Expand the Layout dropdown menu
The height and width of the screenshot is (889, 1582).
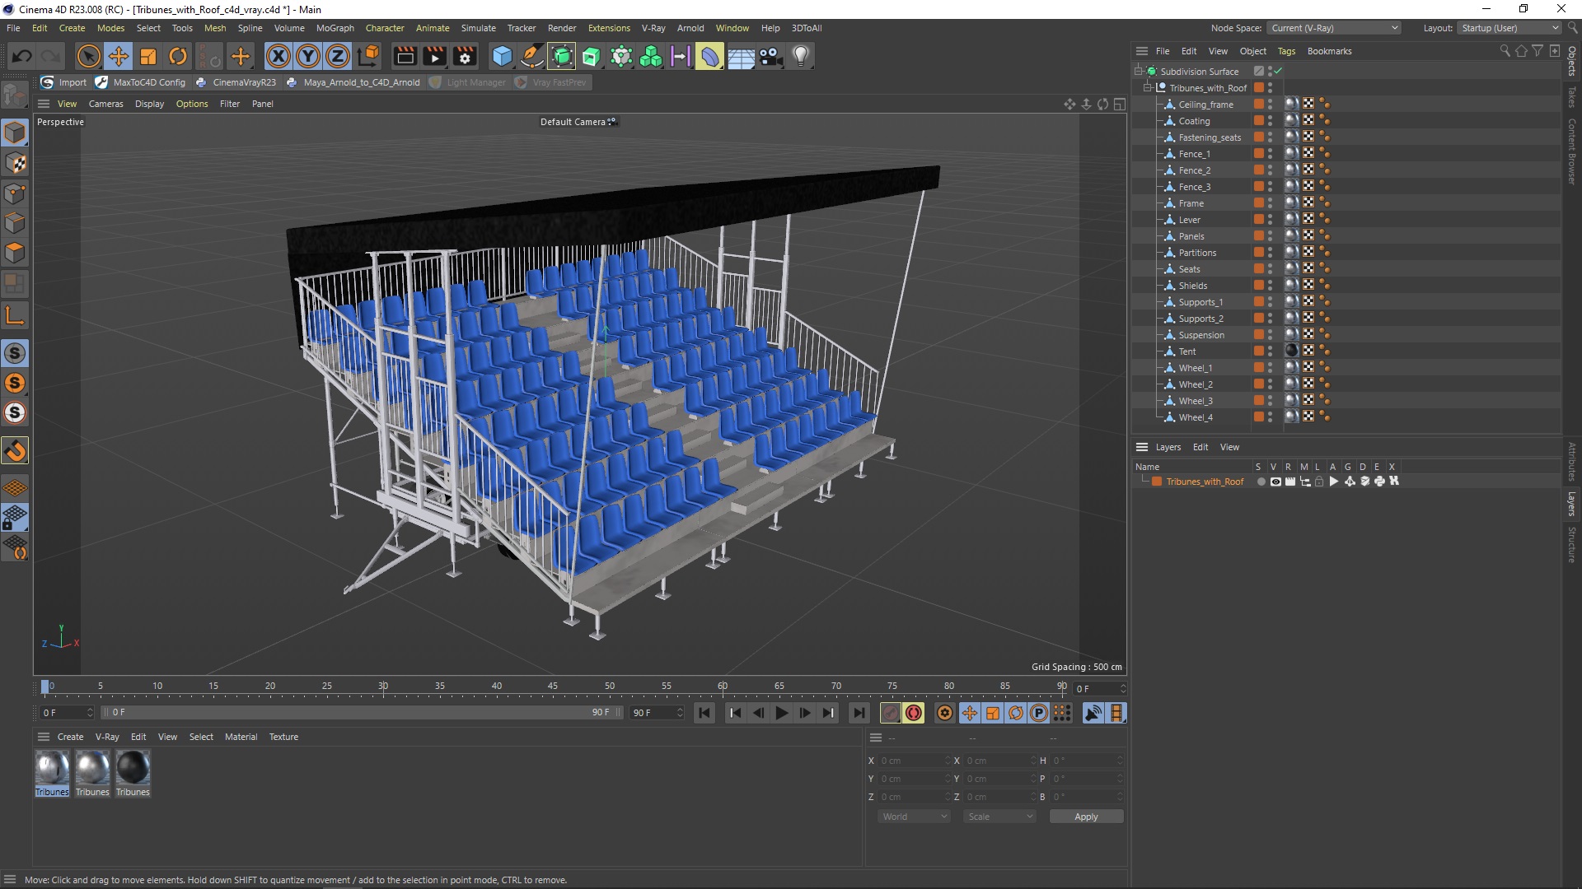(1510, 28)
